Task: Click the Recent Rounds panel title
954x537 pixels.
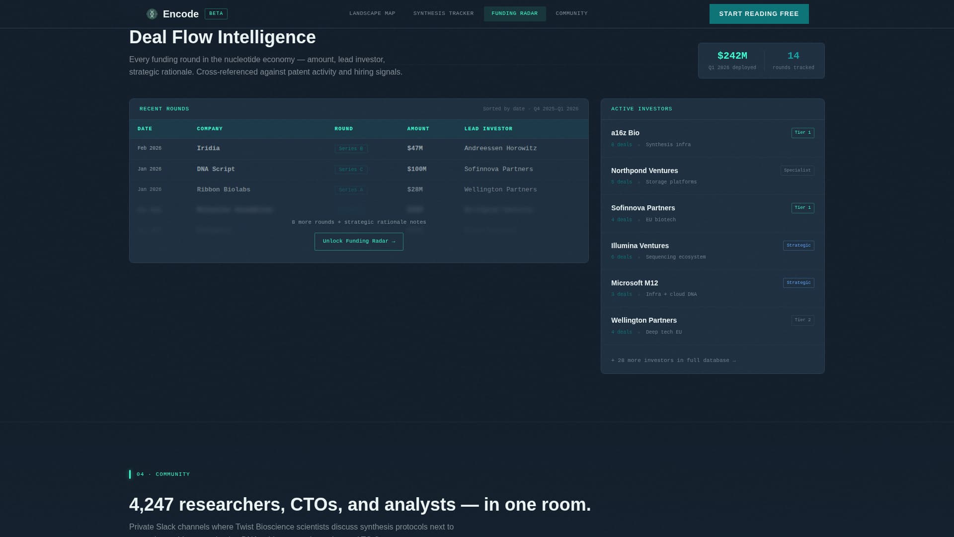Action: 164,109
